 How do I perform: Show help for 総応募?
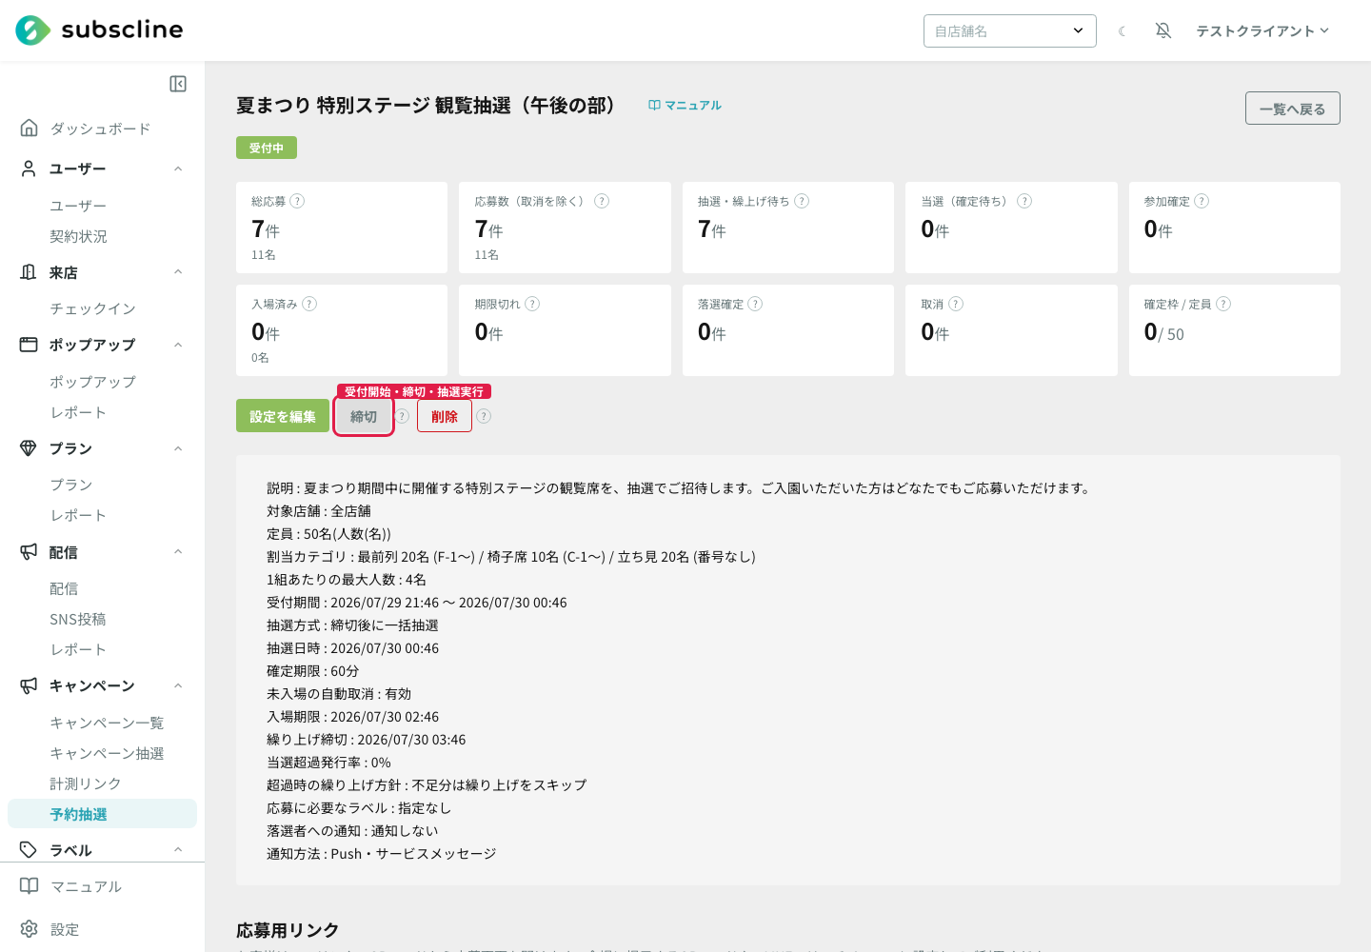297,201
